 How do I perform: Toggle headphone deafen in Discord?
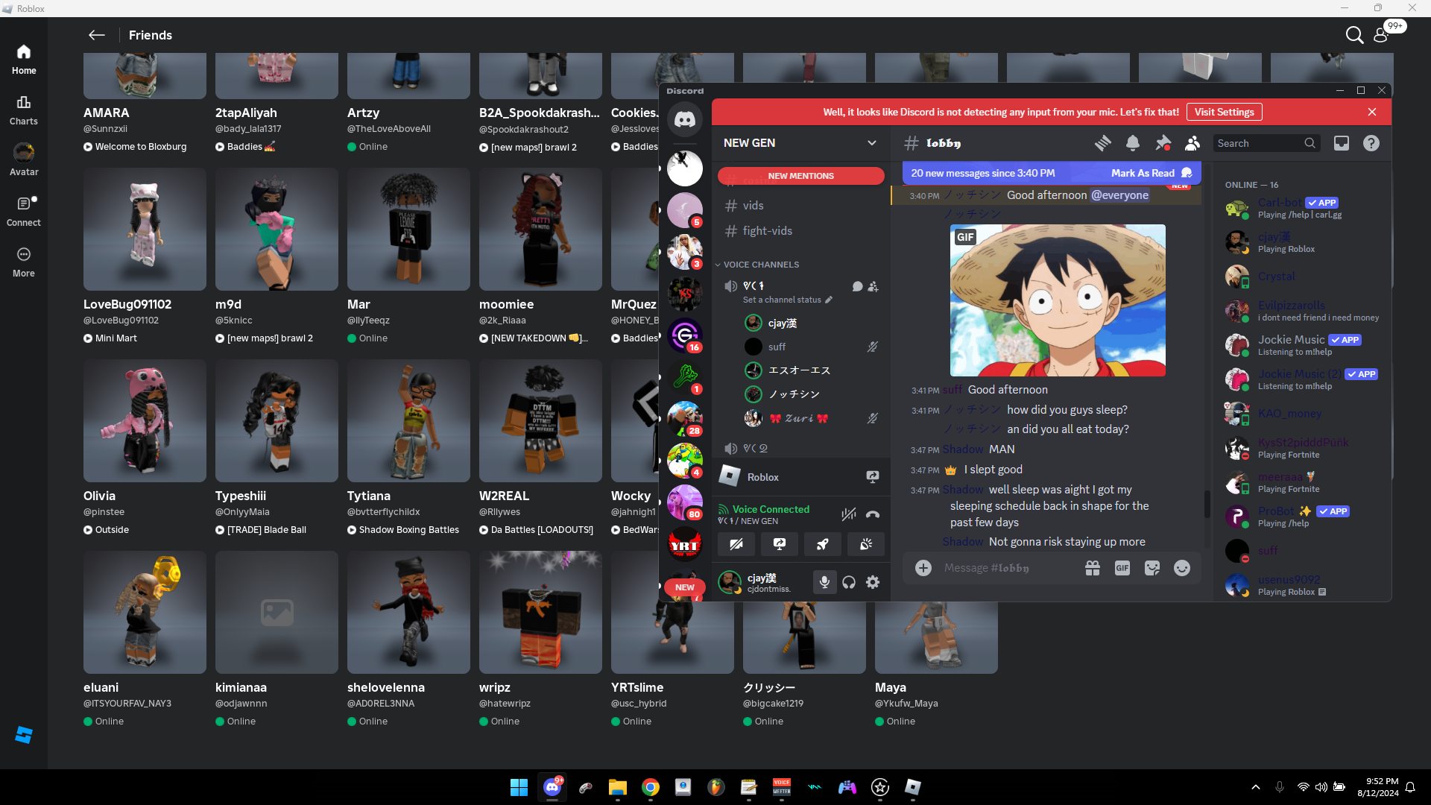point(849,582)
